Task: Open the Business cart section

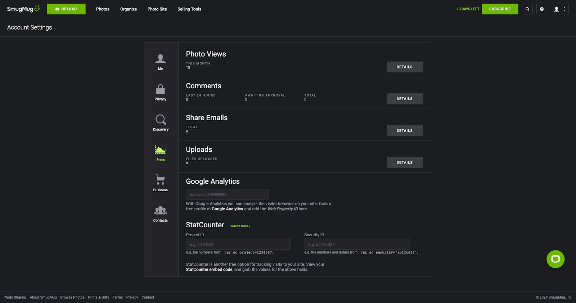Action: coord(161,183)
